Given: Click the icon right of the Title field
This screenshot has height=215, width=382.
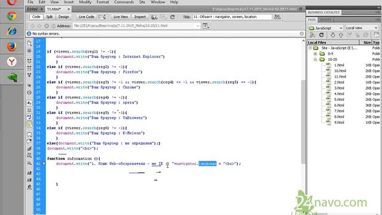Looking at the screenshot, I should [x=277, y=17].
